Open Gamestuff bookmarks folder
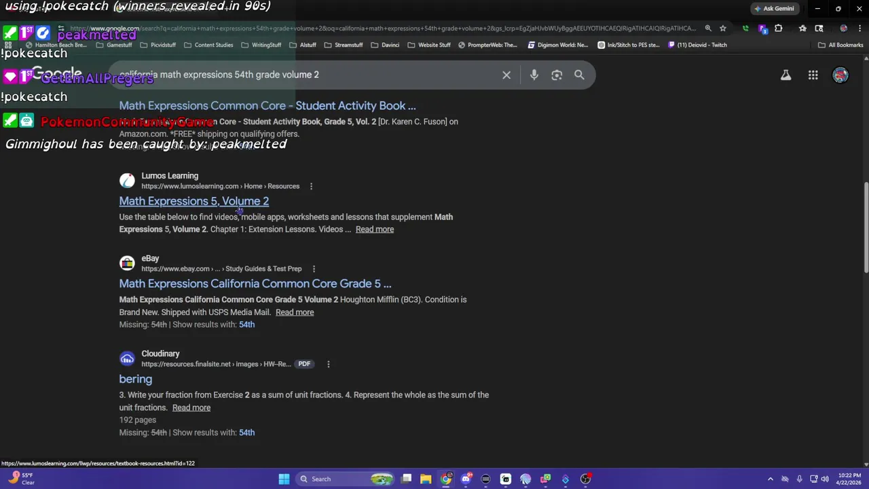The height and width of the screenshot is (489, 869). point(114,45)
